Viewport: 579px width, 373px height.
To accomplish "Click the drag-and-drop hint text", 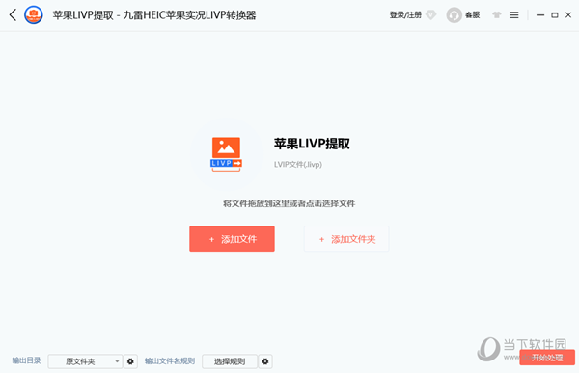I will (x=289, y=203).
